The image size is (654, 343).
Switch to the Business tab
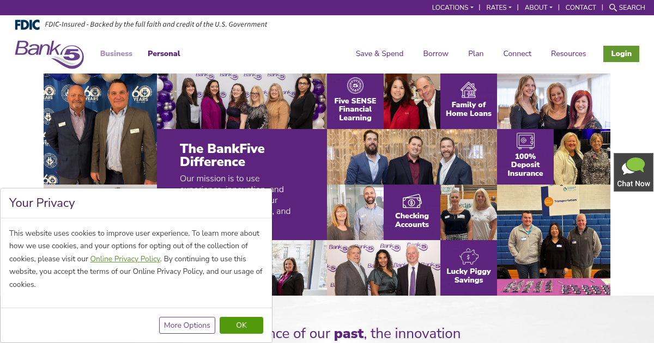(x=116, y=53)
